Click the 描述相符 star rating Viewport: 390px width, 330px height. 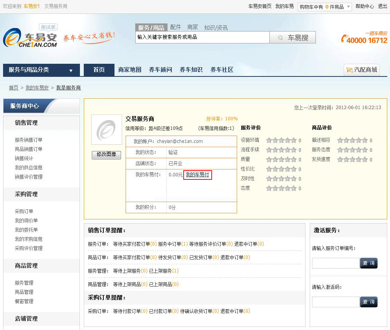pos(352,140)
